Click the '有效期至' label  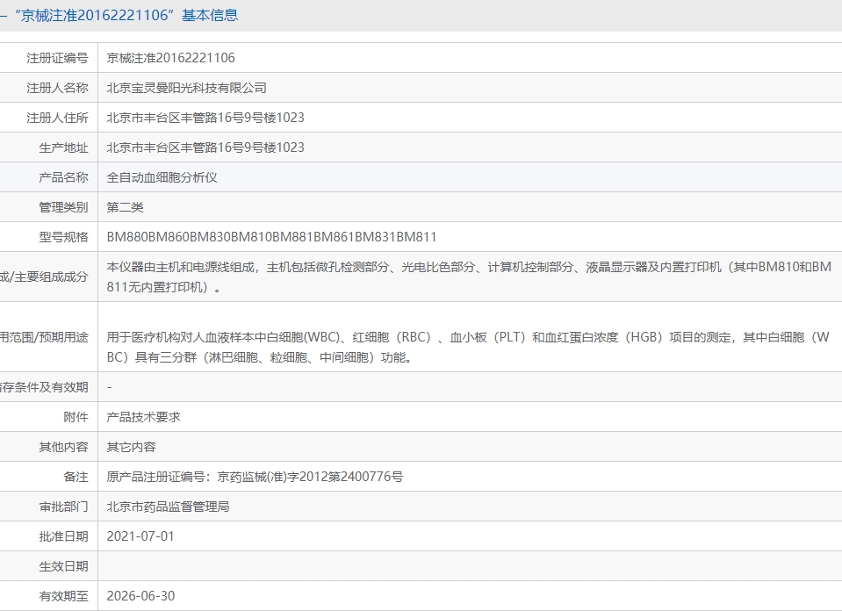point(63,596)
